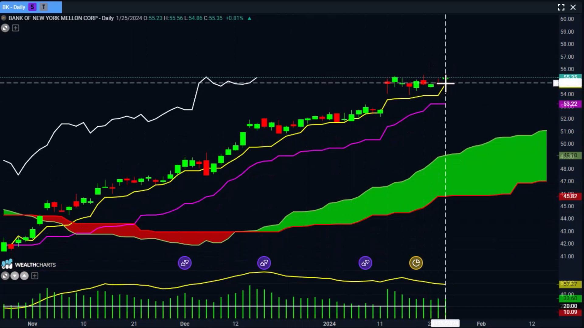Image resolution: width=584 pixels, height=328 pixels.
Task: Open the gold earnings clock marker
Action: tap(416, 263)
